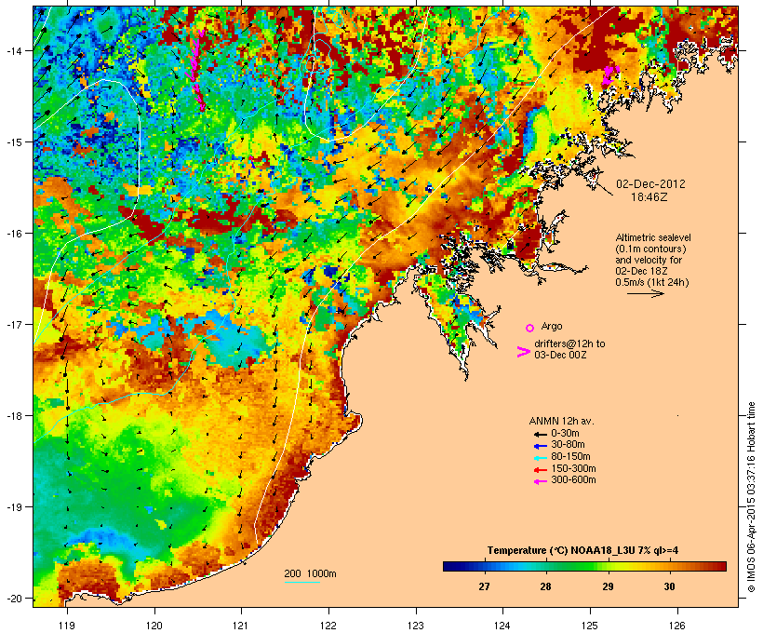Click the latitude label -16
The image size is (763, 633).
[x=14, y=234]
